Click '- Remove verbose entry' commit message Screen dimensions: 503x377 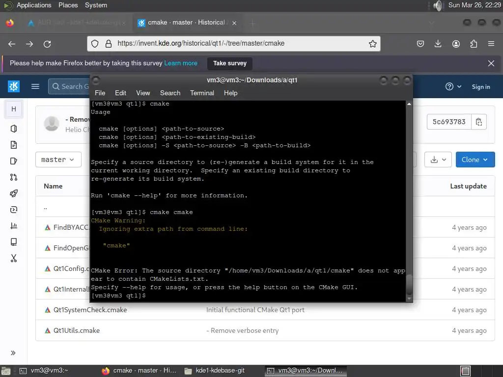pos(242,330)
